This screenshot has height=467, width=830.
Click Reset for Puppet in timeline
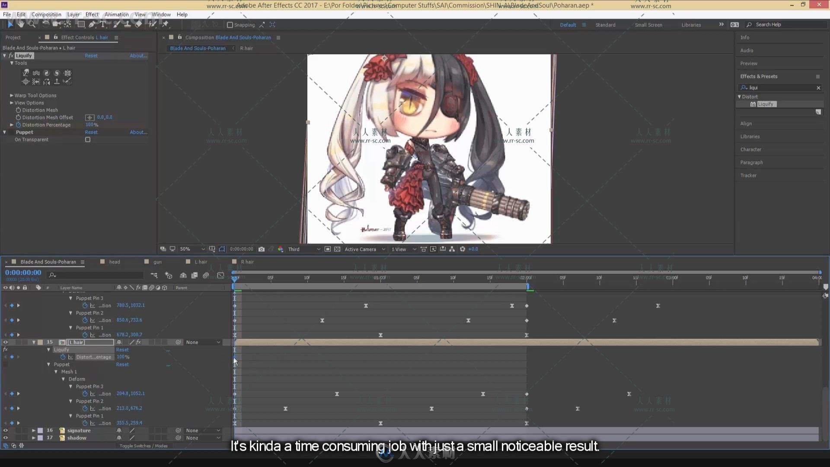click(122, 365)
